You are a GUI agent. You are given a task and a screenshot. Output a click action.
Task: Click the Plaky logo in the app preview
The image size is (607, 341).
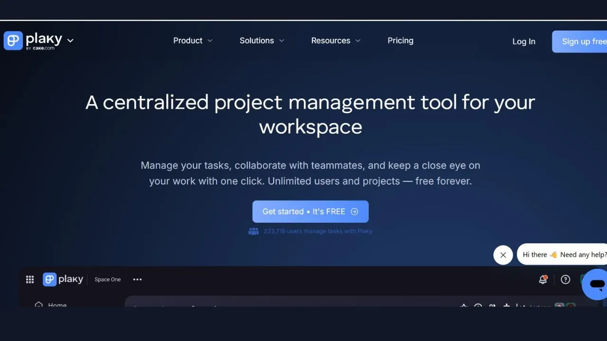click(63, 279)
